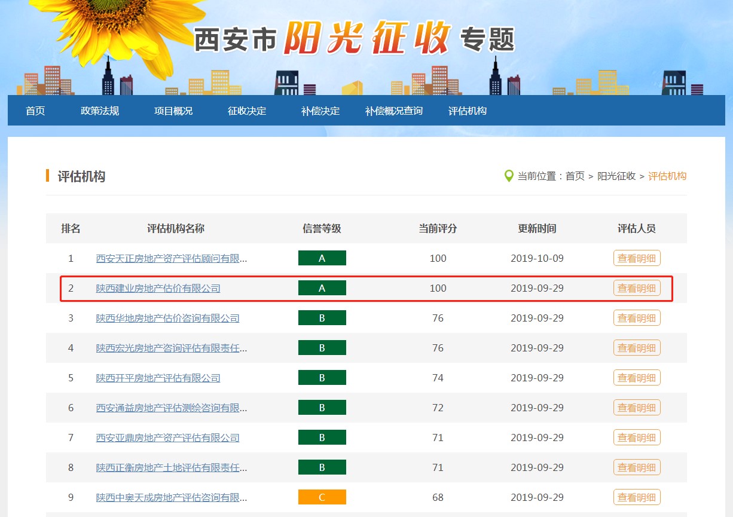The width and height of the screenshot is (733, 517).
Task: Click the 排名 column header
Action: tap(71, 228)
